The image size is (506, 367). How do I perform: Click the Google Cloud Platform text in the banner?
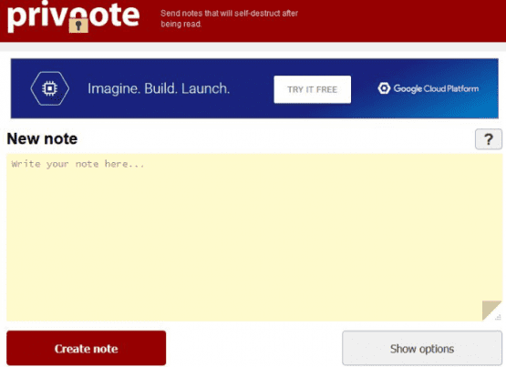pos(436,88)
